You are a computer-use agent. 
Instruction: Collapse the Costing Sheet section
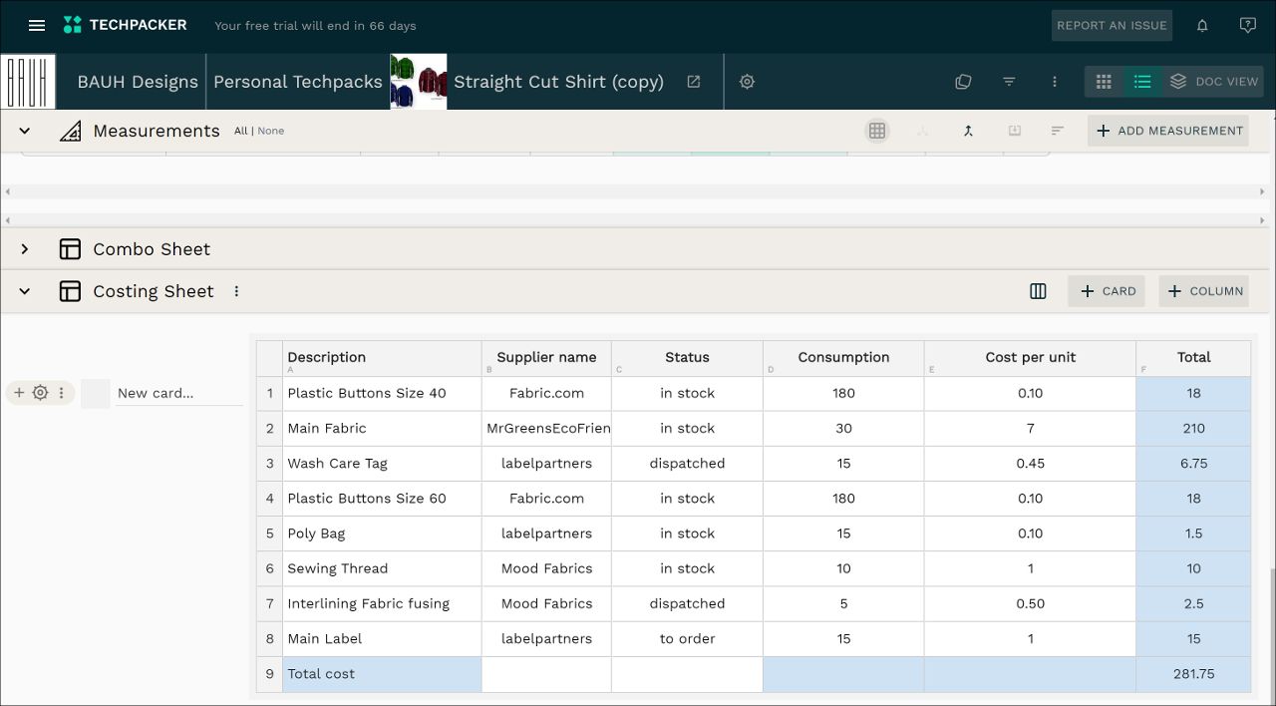(x=25, y=291)
